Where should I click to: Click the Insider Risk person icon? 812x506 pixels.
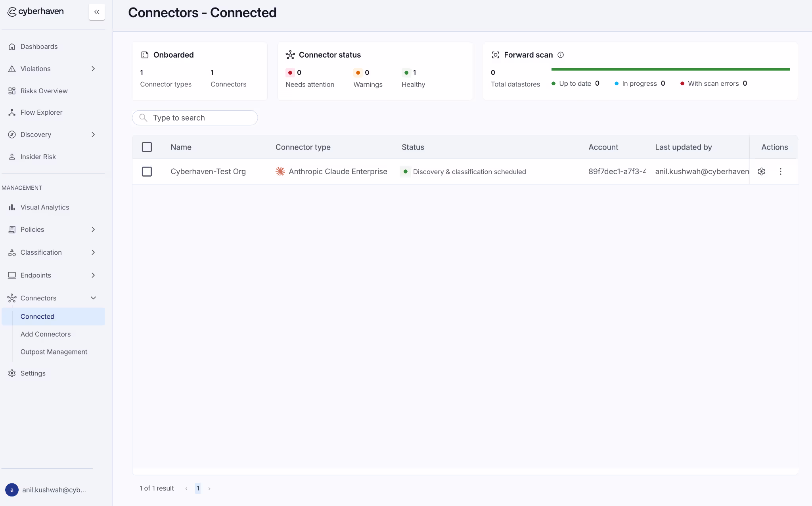tap(12, 157)
